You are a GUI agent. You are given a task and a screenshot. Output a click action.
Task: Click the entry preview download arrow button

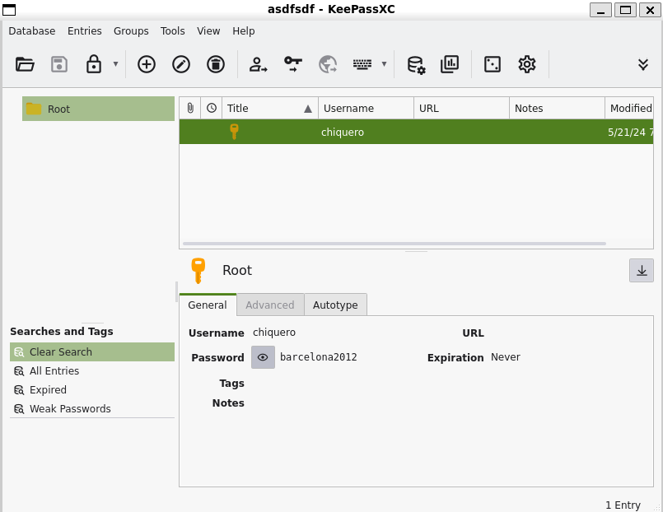click(x=642, y=270)
